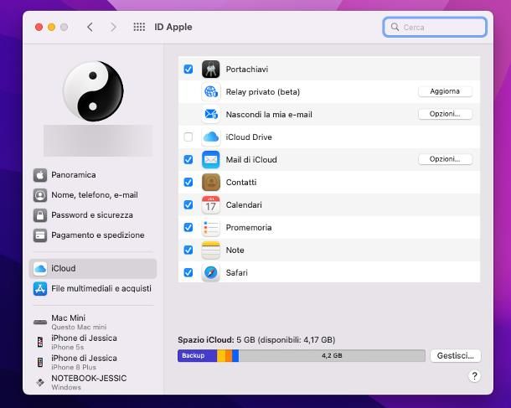511x408 pixels.
Task: Select NOTEBOOK-JESSIC Windows device
Action: pos(93,382)
